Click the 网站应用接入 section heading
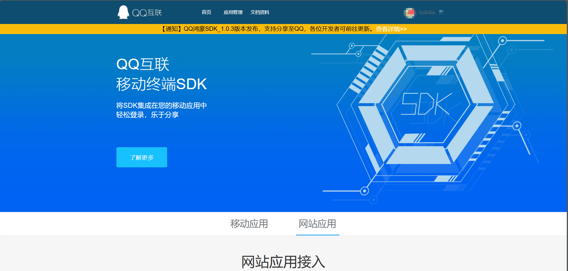Screen dimensions: 568x271 click(x=284, y=261)
